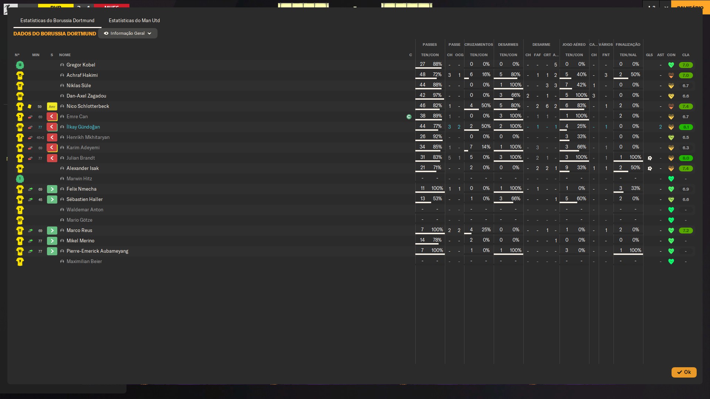Image resolution: width=710 pixels, height=399 pixels.
Task: Click Henrikh Mkhitaryan's 45+2 minute value
Action: pos(40,138)
